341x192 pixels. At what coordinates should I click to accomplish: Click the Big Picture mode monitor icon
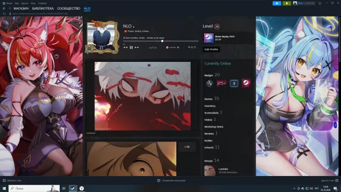pyautogui.click(x=320, y=3)
